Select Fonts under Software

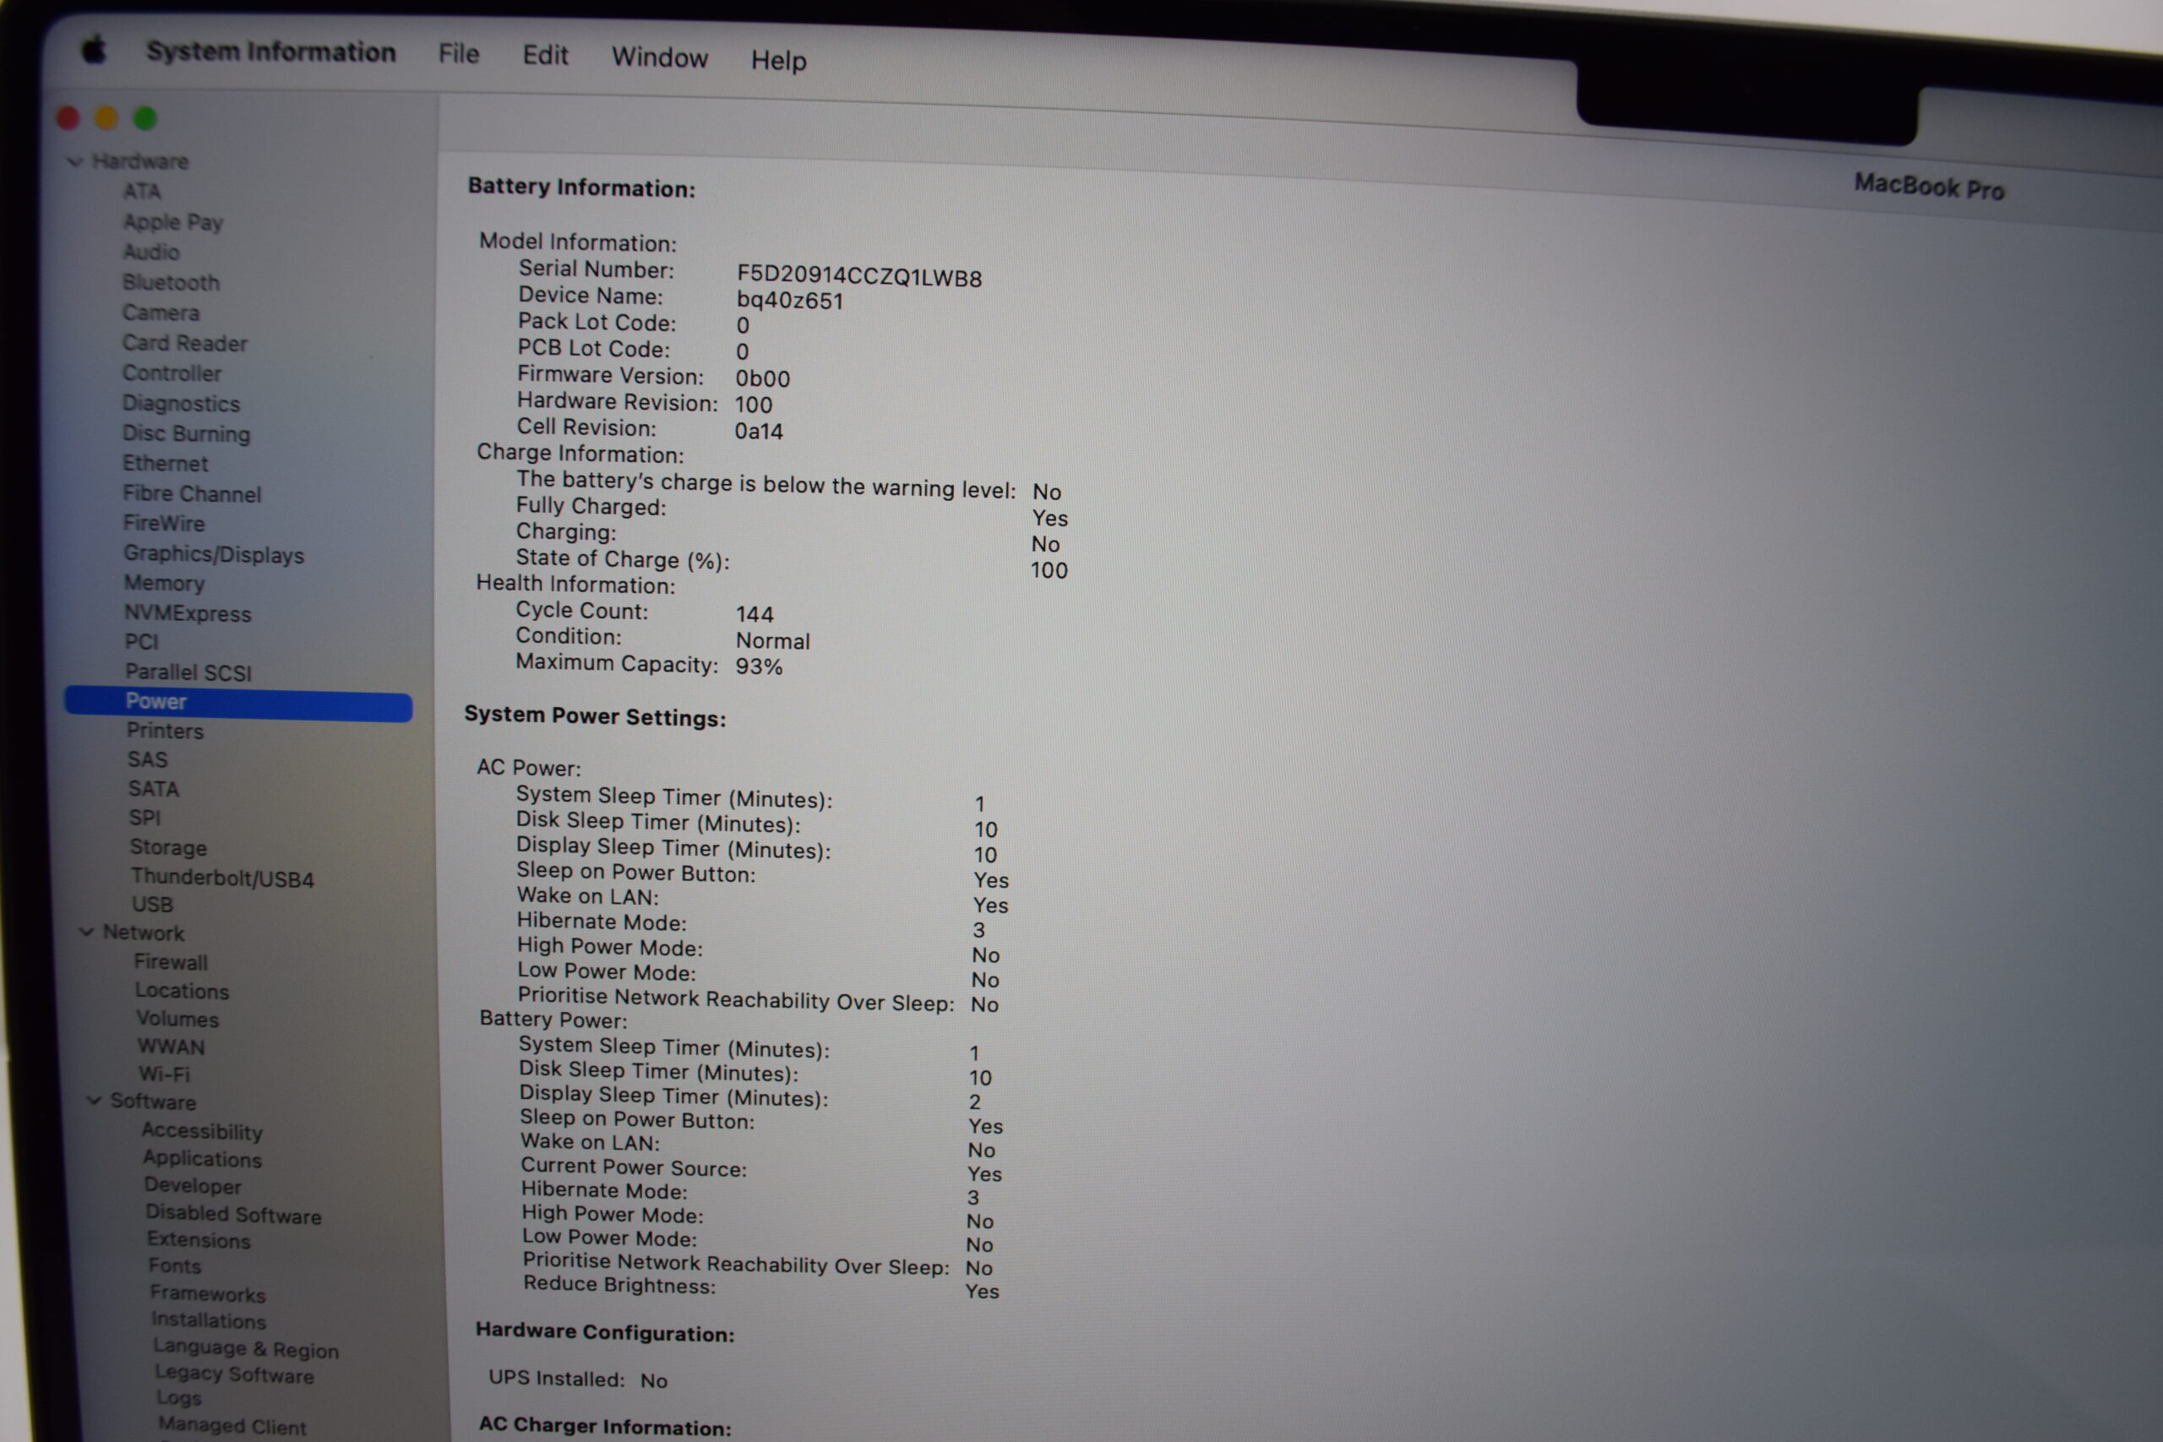coord(175,1266)
